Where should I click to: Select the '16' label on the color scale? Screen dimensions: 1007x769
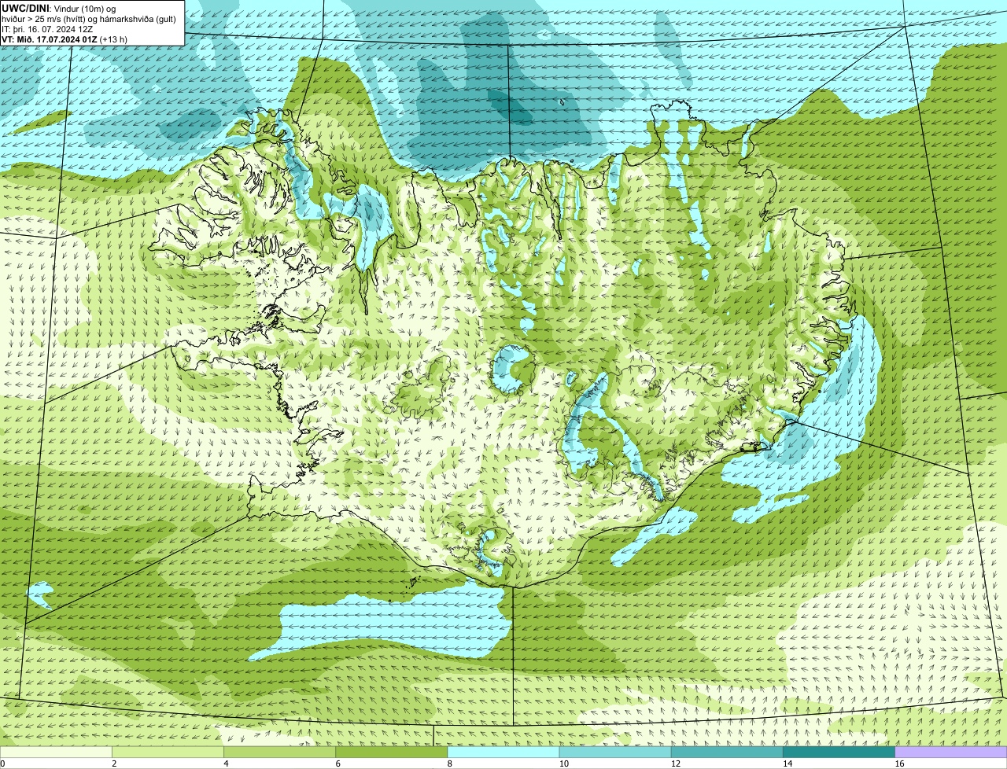[899, 763]
